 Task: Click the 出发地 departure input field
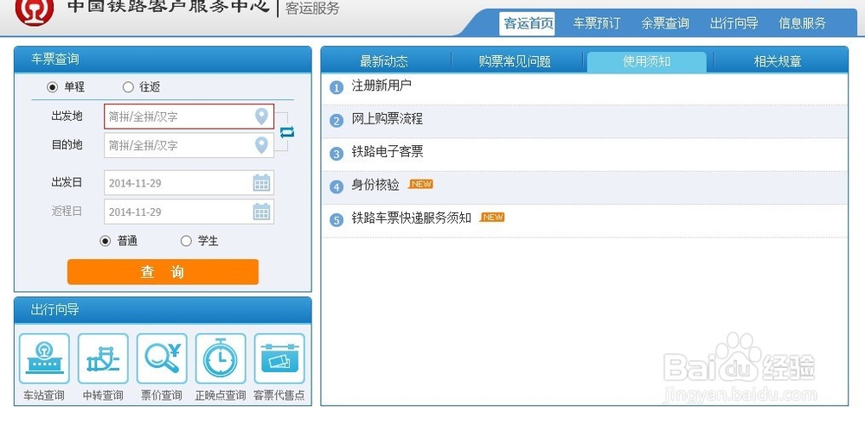pyautogui.click(x=189, y=117)
